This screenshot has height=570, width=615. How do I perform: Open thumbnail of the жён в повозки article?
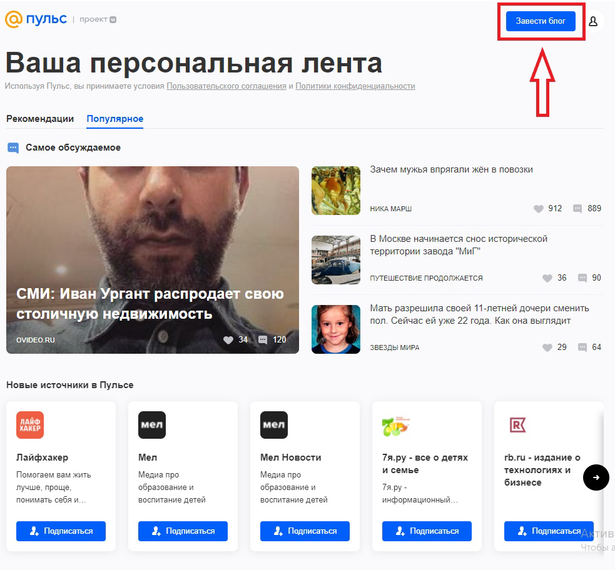tap(336, 191)
